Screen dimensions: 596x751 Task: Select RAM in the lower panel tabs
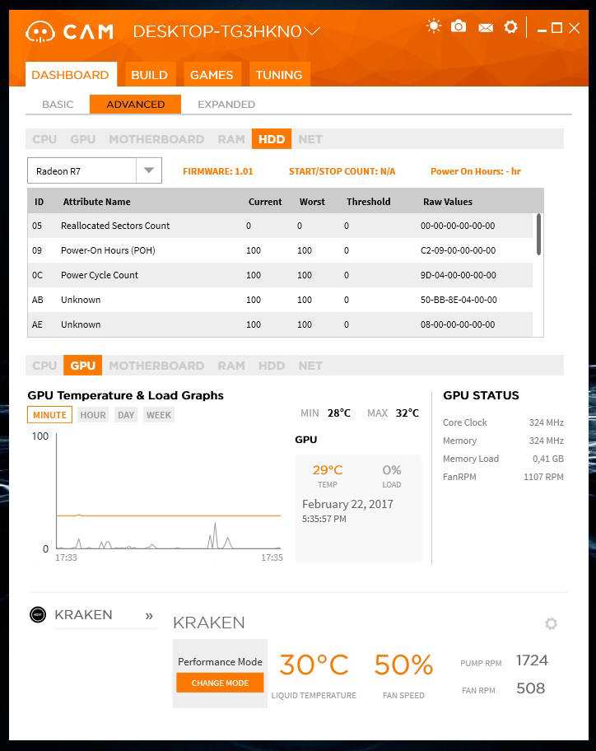coord(231,366)
